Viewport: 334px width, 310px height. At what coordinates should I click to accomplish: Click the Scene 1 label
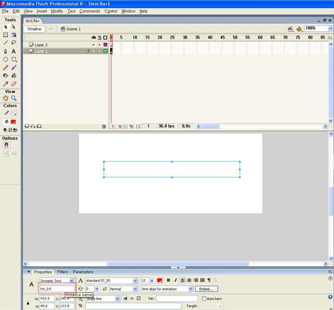pos(73,29)
